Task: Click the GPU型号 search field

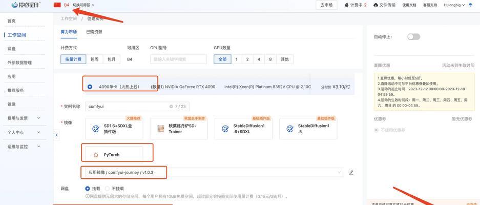Action: [178, 59]
